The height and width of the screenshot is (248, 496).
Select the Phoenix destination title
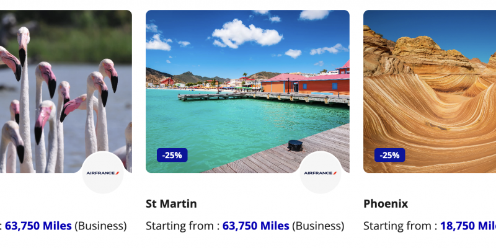pyautogui.click(x=386, y=203)
